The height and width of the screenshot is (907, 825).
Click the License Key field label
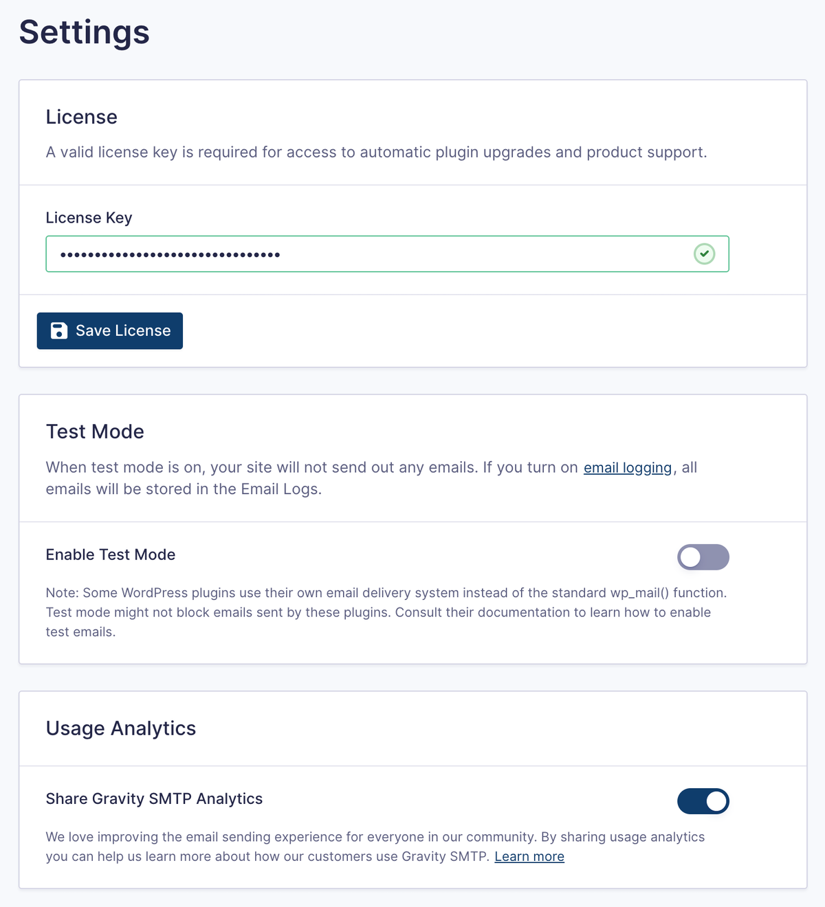coord(89,217)
